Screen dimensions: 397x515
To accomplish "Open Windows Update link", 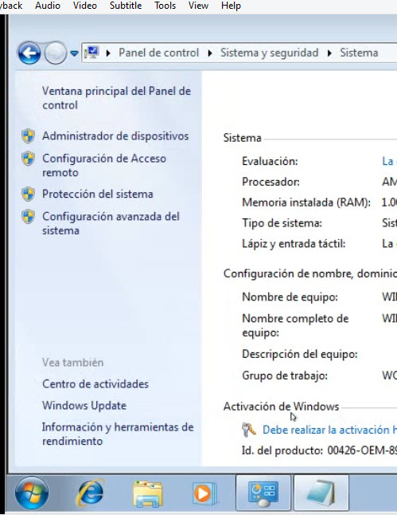I will [84, 406].
